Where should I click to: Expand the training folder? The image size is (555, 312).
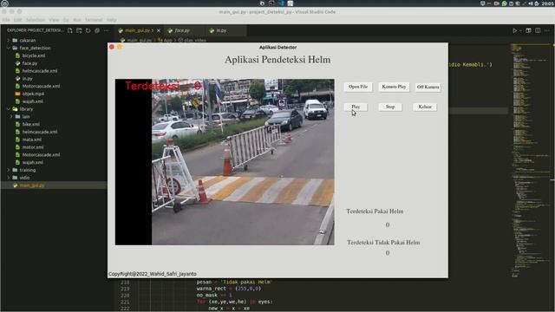27,170
